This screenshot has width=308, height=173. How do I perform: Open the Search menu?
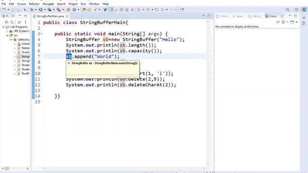(x=61, y=4)
